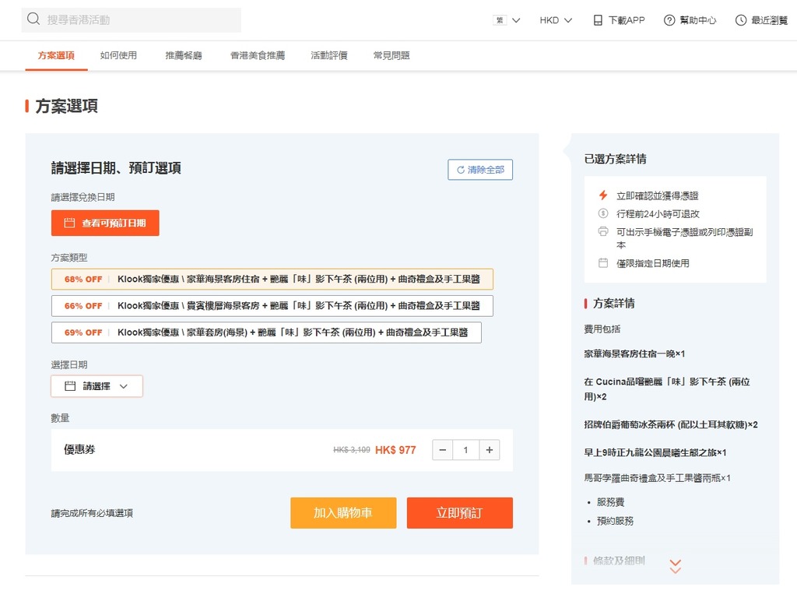
Task: Click the 立即預訂 button
Action: [459, 512]
